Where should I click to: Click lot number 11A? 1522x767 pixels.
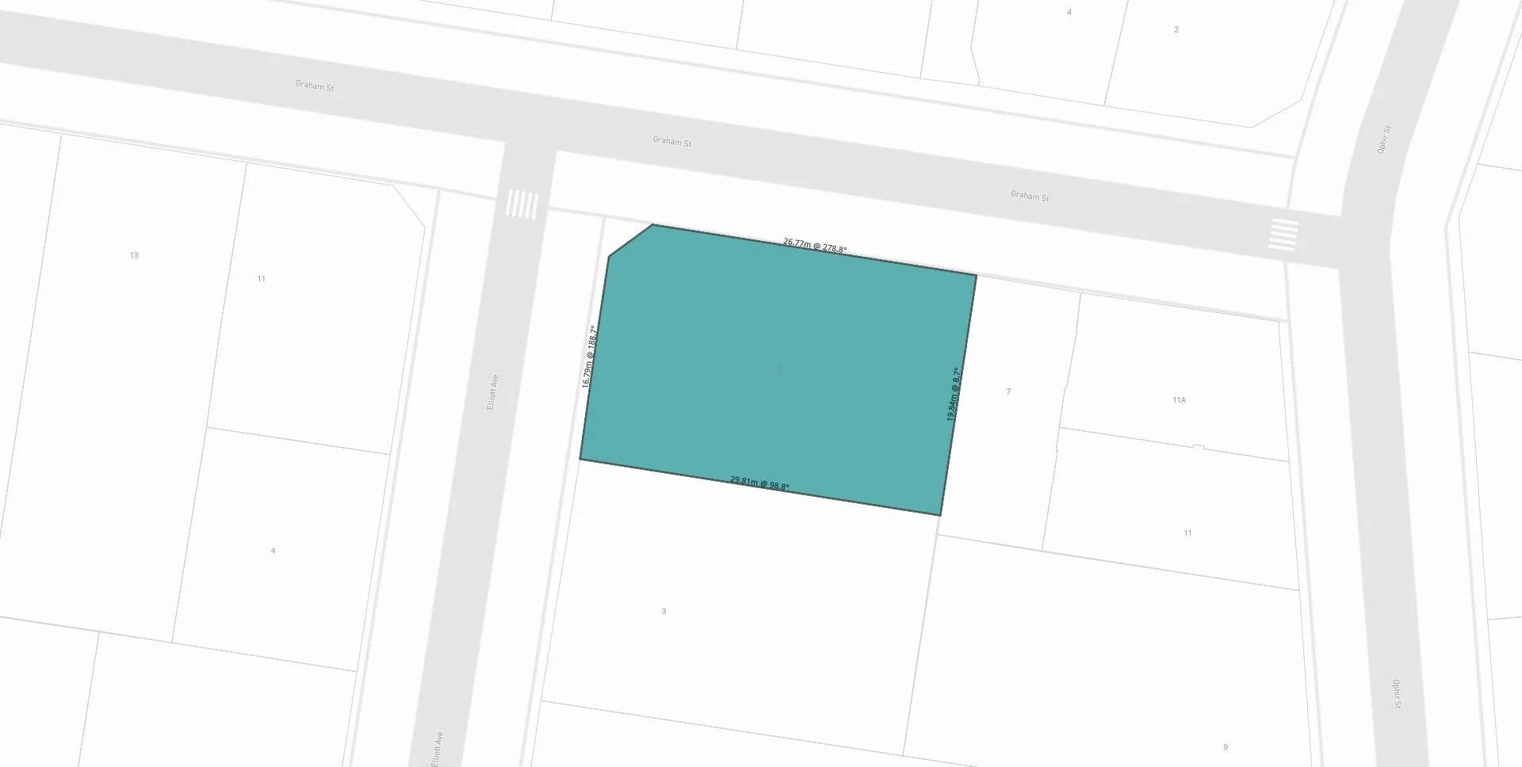click(x=1180, y=400)
